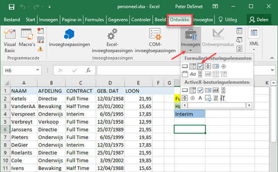Select all cells using corner triangle

(x=7, y=83)
